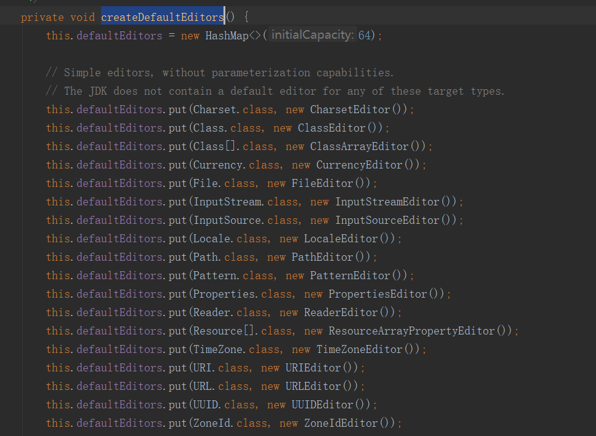Image resolution: width=596 pixels, height=436 pixels.
Task: Click Resource[].class argument
Action: (243, 330)
